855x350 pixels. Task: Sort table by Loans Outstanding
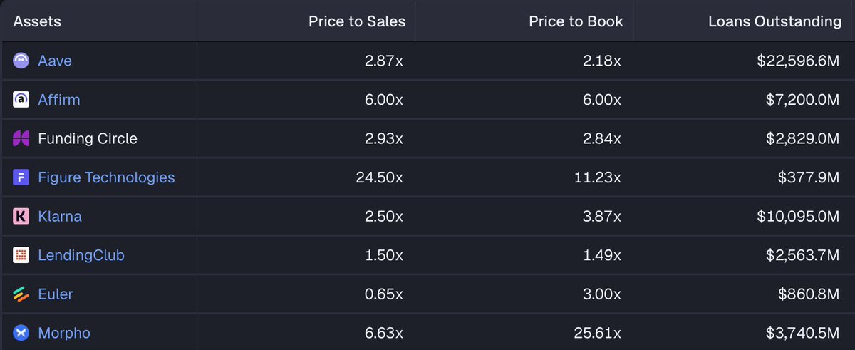pos(774,21)
